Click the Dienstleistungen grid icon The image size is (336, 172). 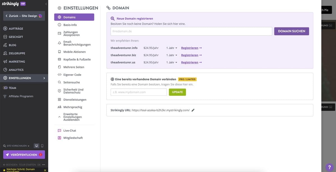point(59,99)
